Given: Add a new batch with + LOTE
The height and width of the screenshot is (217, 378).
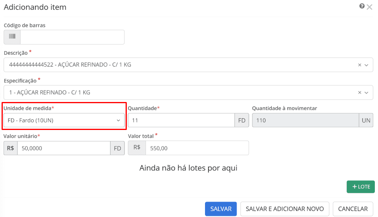Looking at the screenshot, I should pos(361,187).
